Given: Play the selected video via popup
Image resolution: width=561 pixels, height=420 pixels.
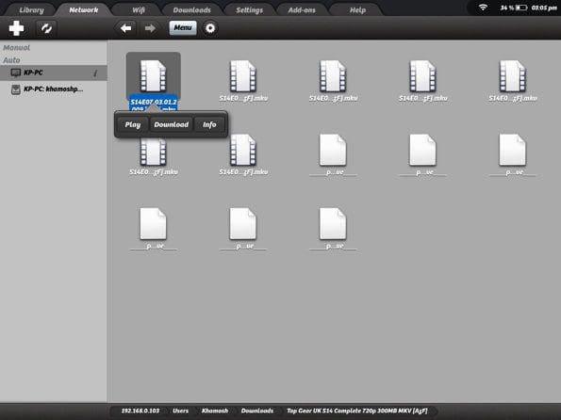Looking at the screenshot, I should pos(133,124).
